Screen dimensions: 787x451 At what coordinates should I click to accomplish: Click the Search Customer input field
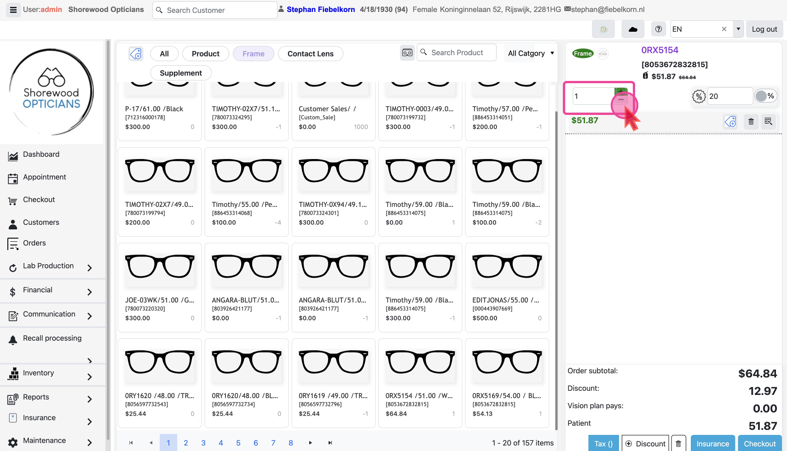point(215,10)
